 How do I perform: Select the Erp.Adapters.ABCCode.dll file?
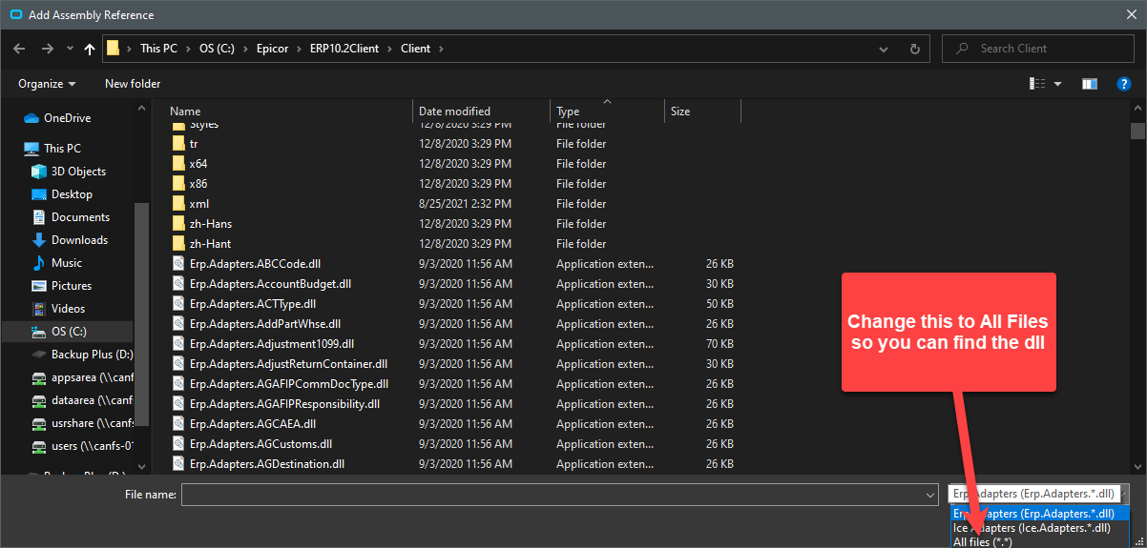255,264
